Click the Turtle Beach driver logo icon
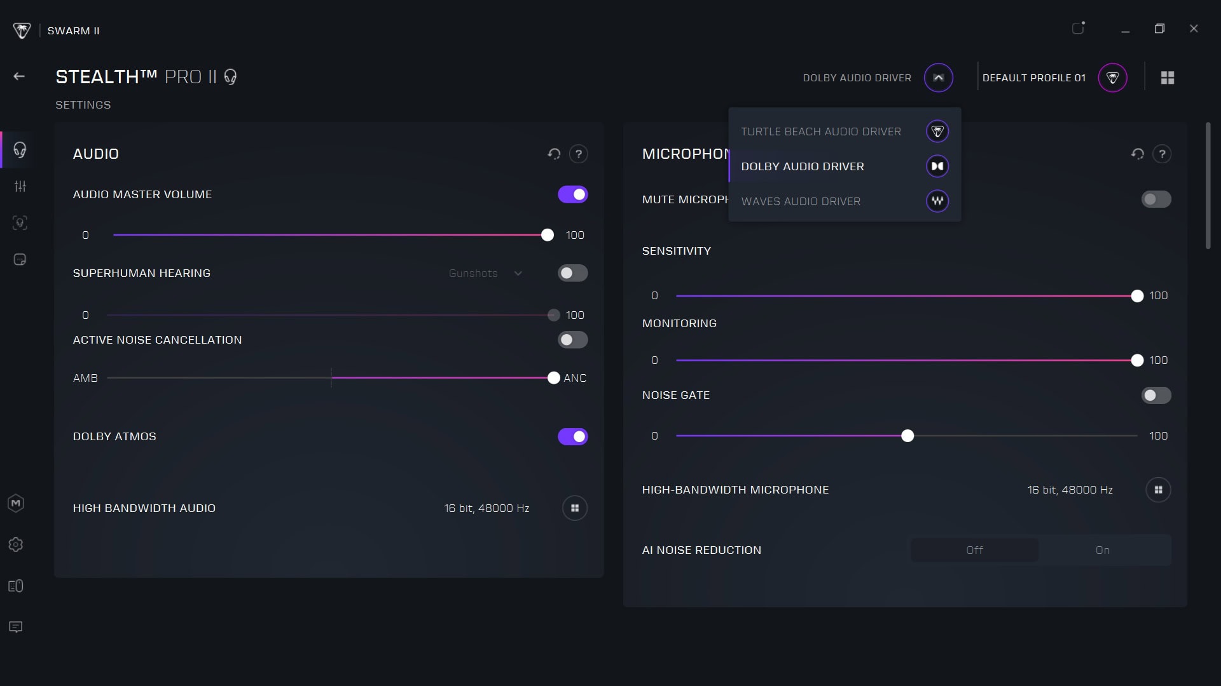This screenshot has height=686, width=1221. point(937,131)
